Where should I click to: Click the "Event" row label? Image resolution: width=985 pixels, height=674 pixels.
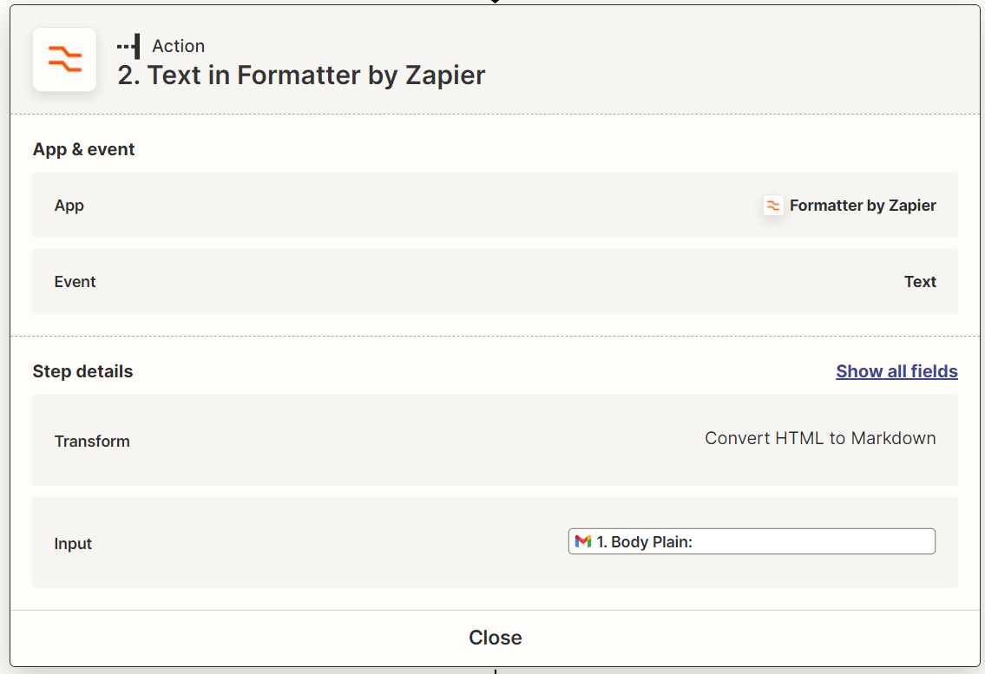click(75, 282)
